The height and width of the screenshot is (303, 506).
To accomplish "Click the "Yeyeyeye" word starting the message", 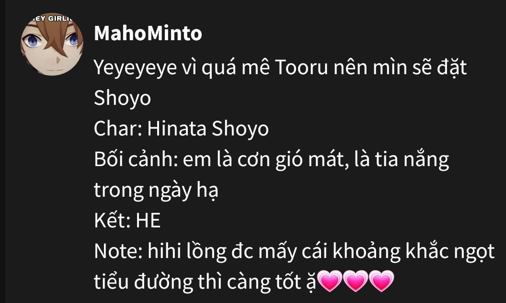I will pyautogui.click(x=135, y=68).
